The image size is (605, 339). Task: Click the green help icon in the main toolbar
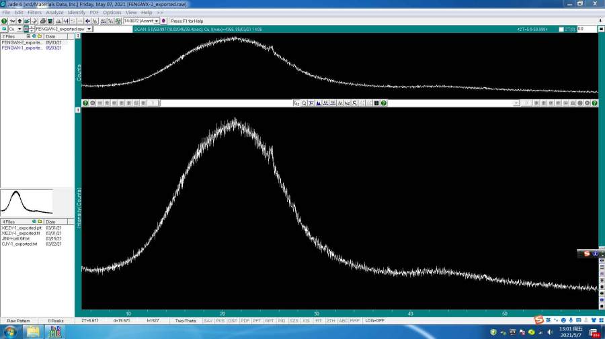coord(4,21)
